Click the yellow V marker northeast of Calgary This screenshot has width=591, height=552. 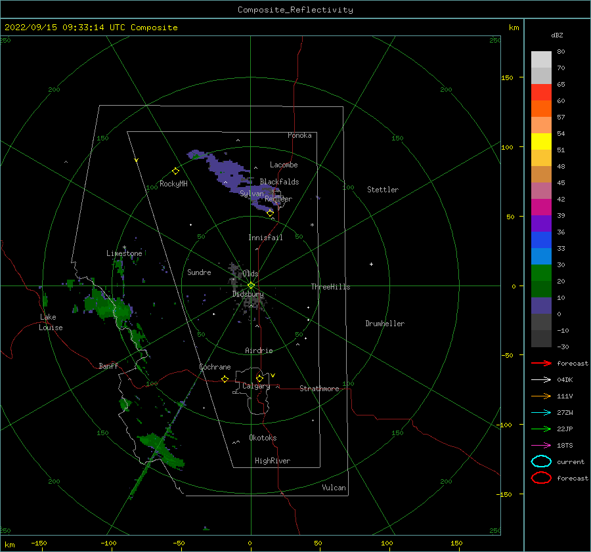273,375
